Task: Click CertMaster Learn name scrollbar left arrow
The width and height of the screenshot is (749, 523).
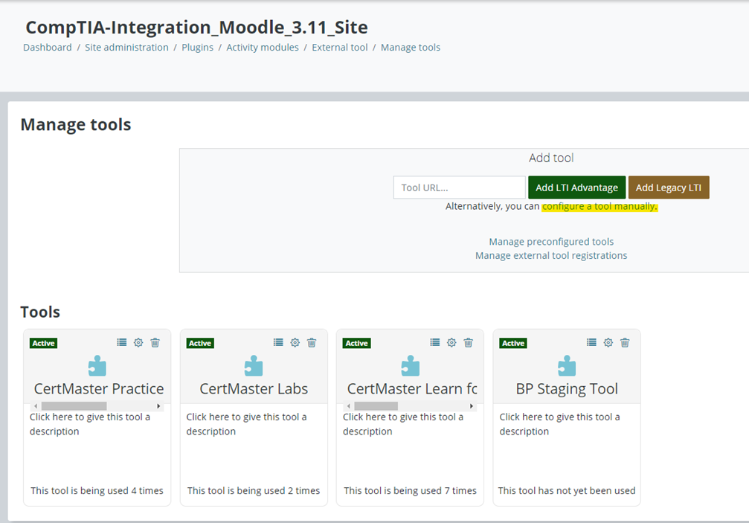Action: (x=349, y=406)
